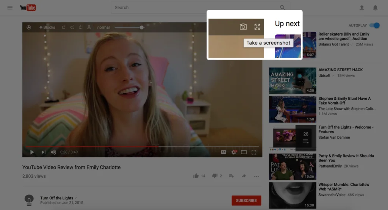This screenshot has height=210, width=388.
Task: Open 'Whisper Mumble: Charlotte's Web *ASMR*' title
Action: tap(343, 187)
